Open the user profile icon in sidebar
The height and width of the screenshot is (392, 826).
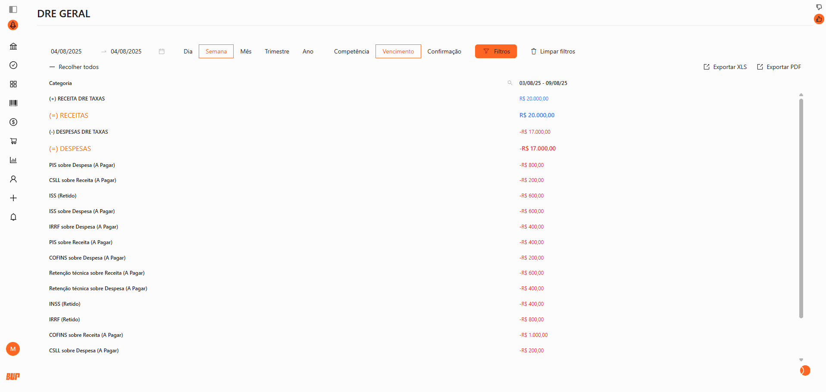point(13,179)
